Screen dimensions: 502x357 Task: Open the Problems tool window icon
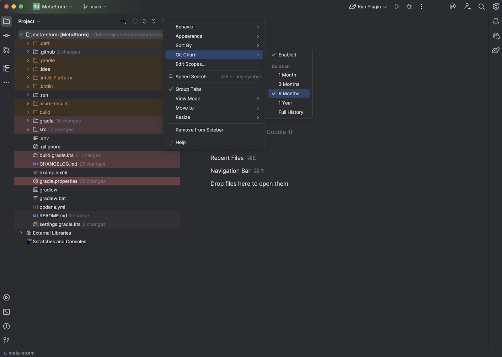pyautogui.click(x=6, y=326)
